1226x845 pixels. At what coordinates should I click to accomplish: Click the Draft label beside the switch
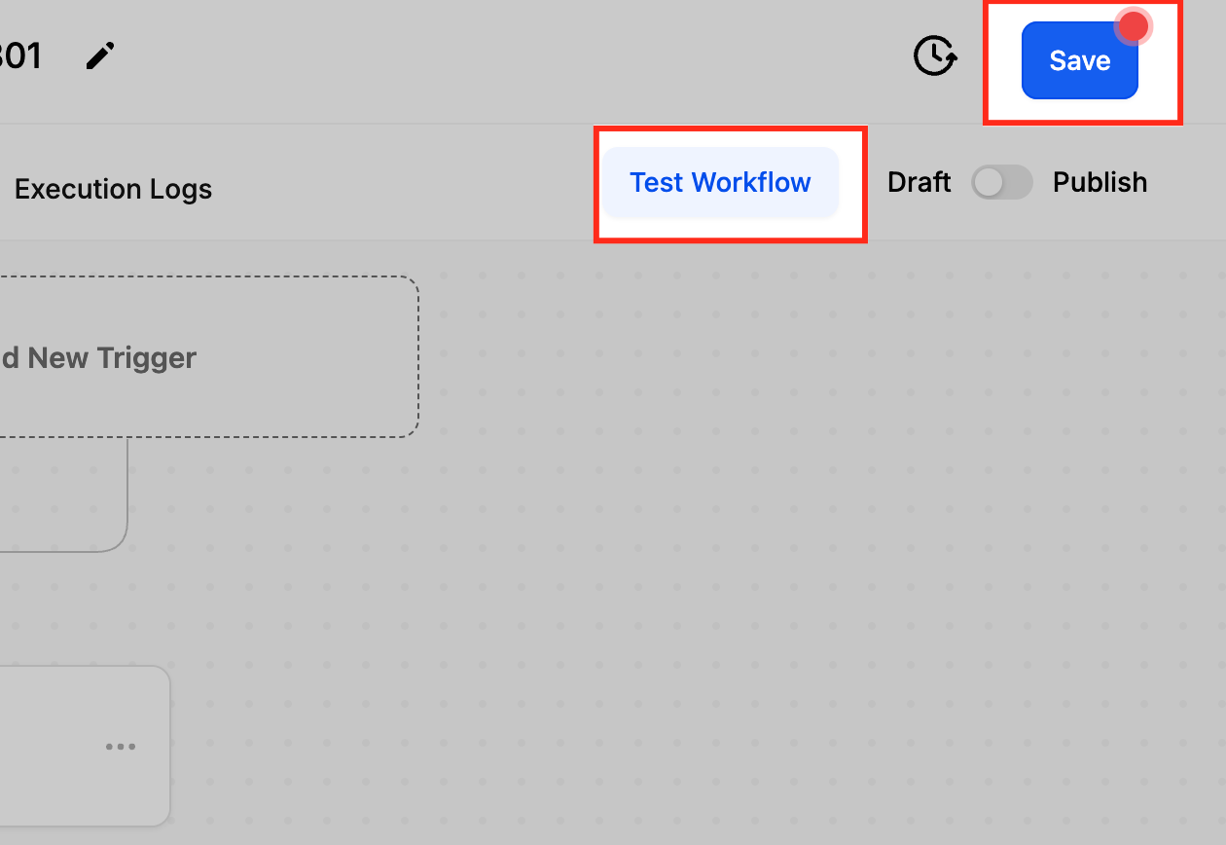(x=919, y=183)
